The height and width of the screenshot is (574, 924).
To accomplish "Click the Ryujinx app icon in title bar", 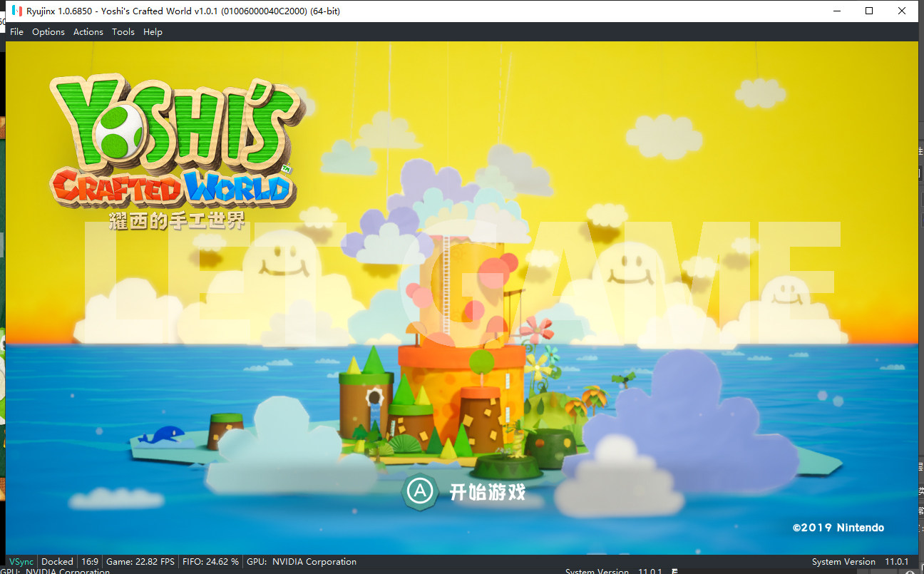I will 16,11.
